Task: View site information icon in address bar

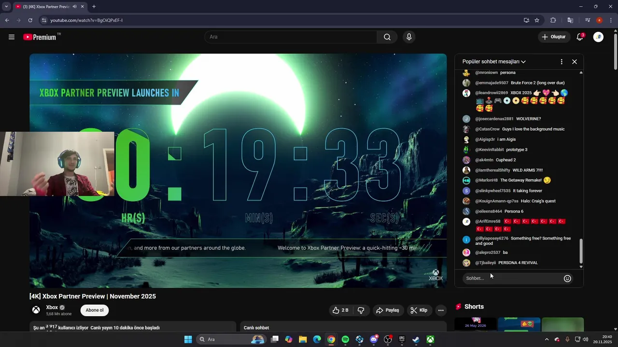Action: click(x=44, y=20)
